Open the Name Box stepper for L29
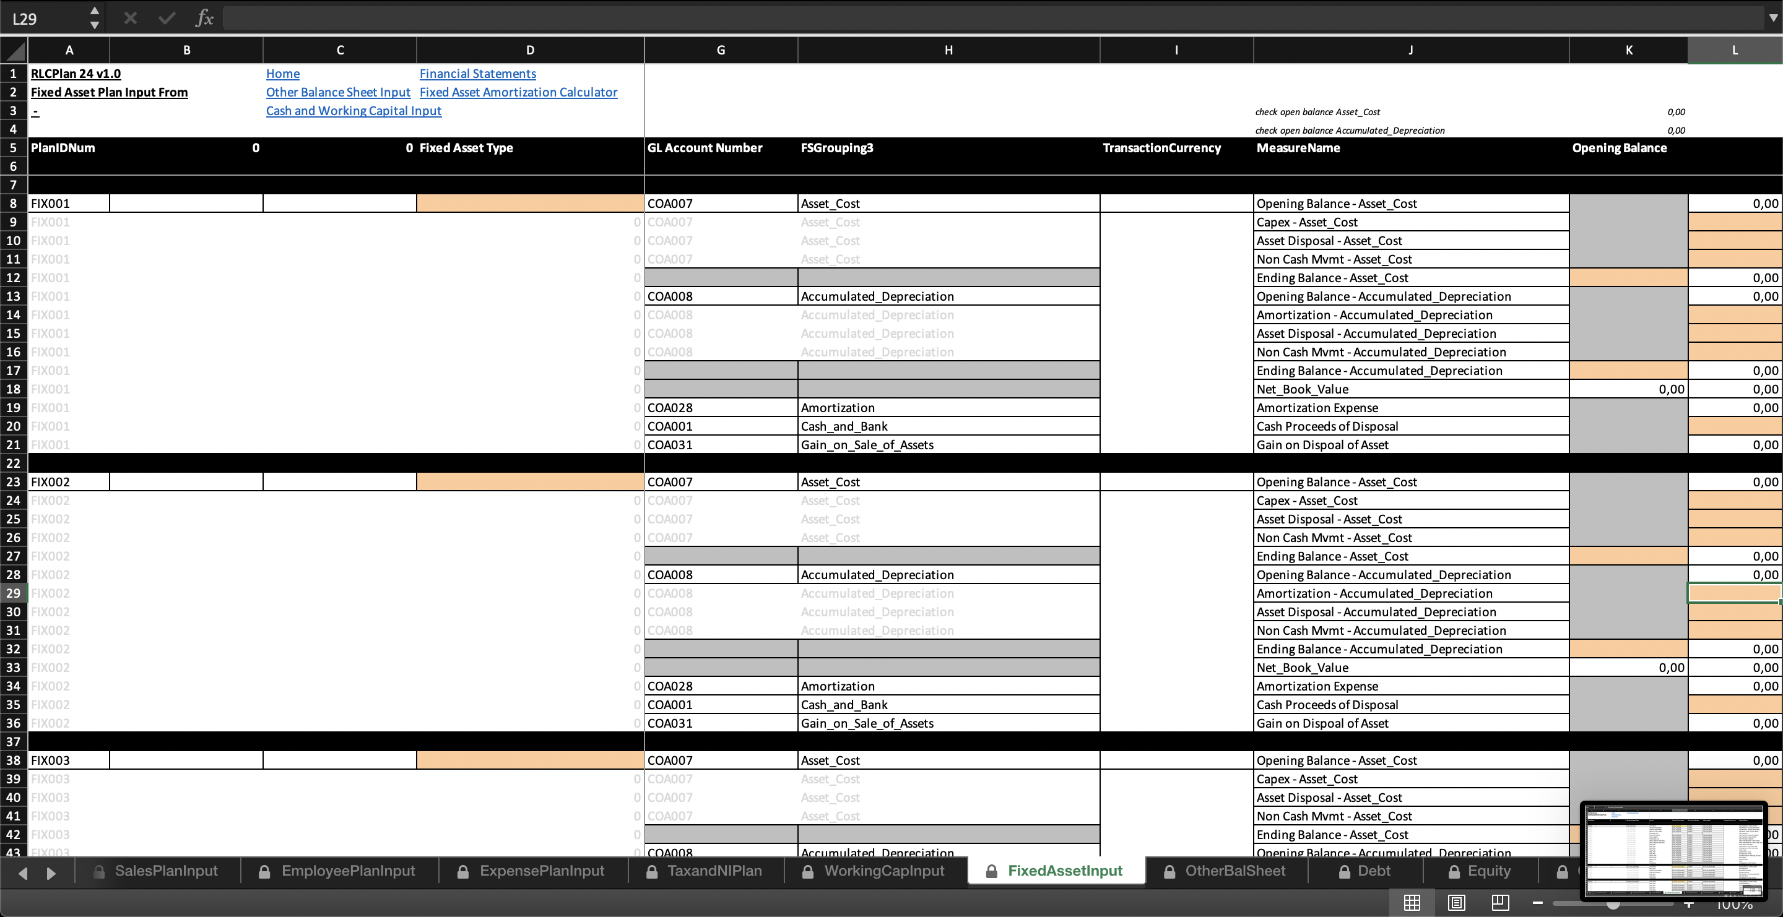Screen dimensions: 1783x917 (x=95, y=18)
